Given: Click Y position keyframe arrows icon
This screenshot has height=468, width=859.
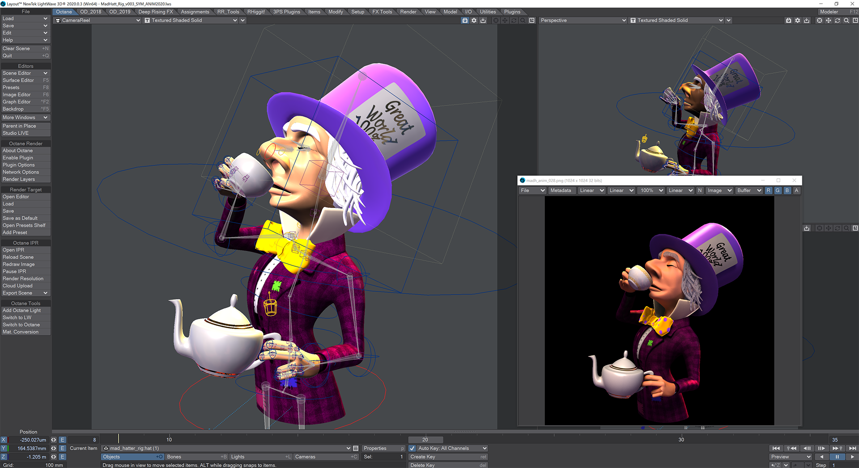Looking at the screenshot, I should pyautogui.click(x=54, y=448).
